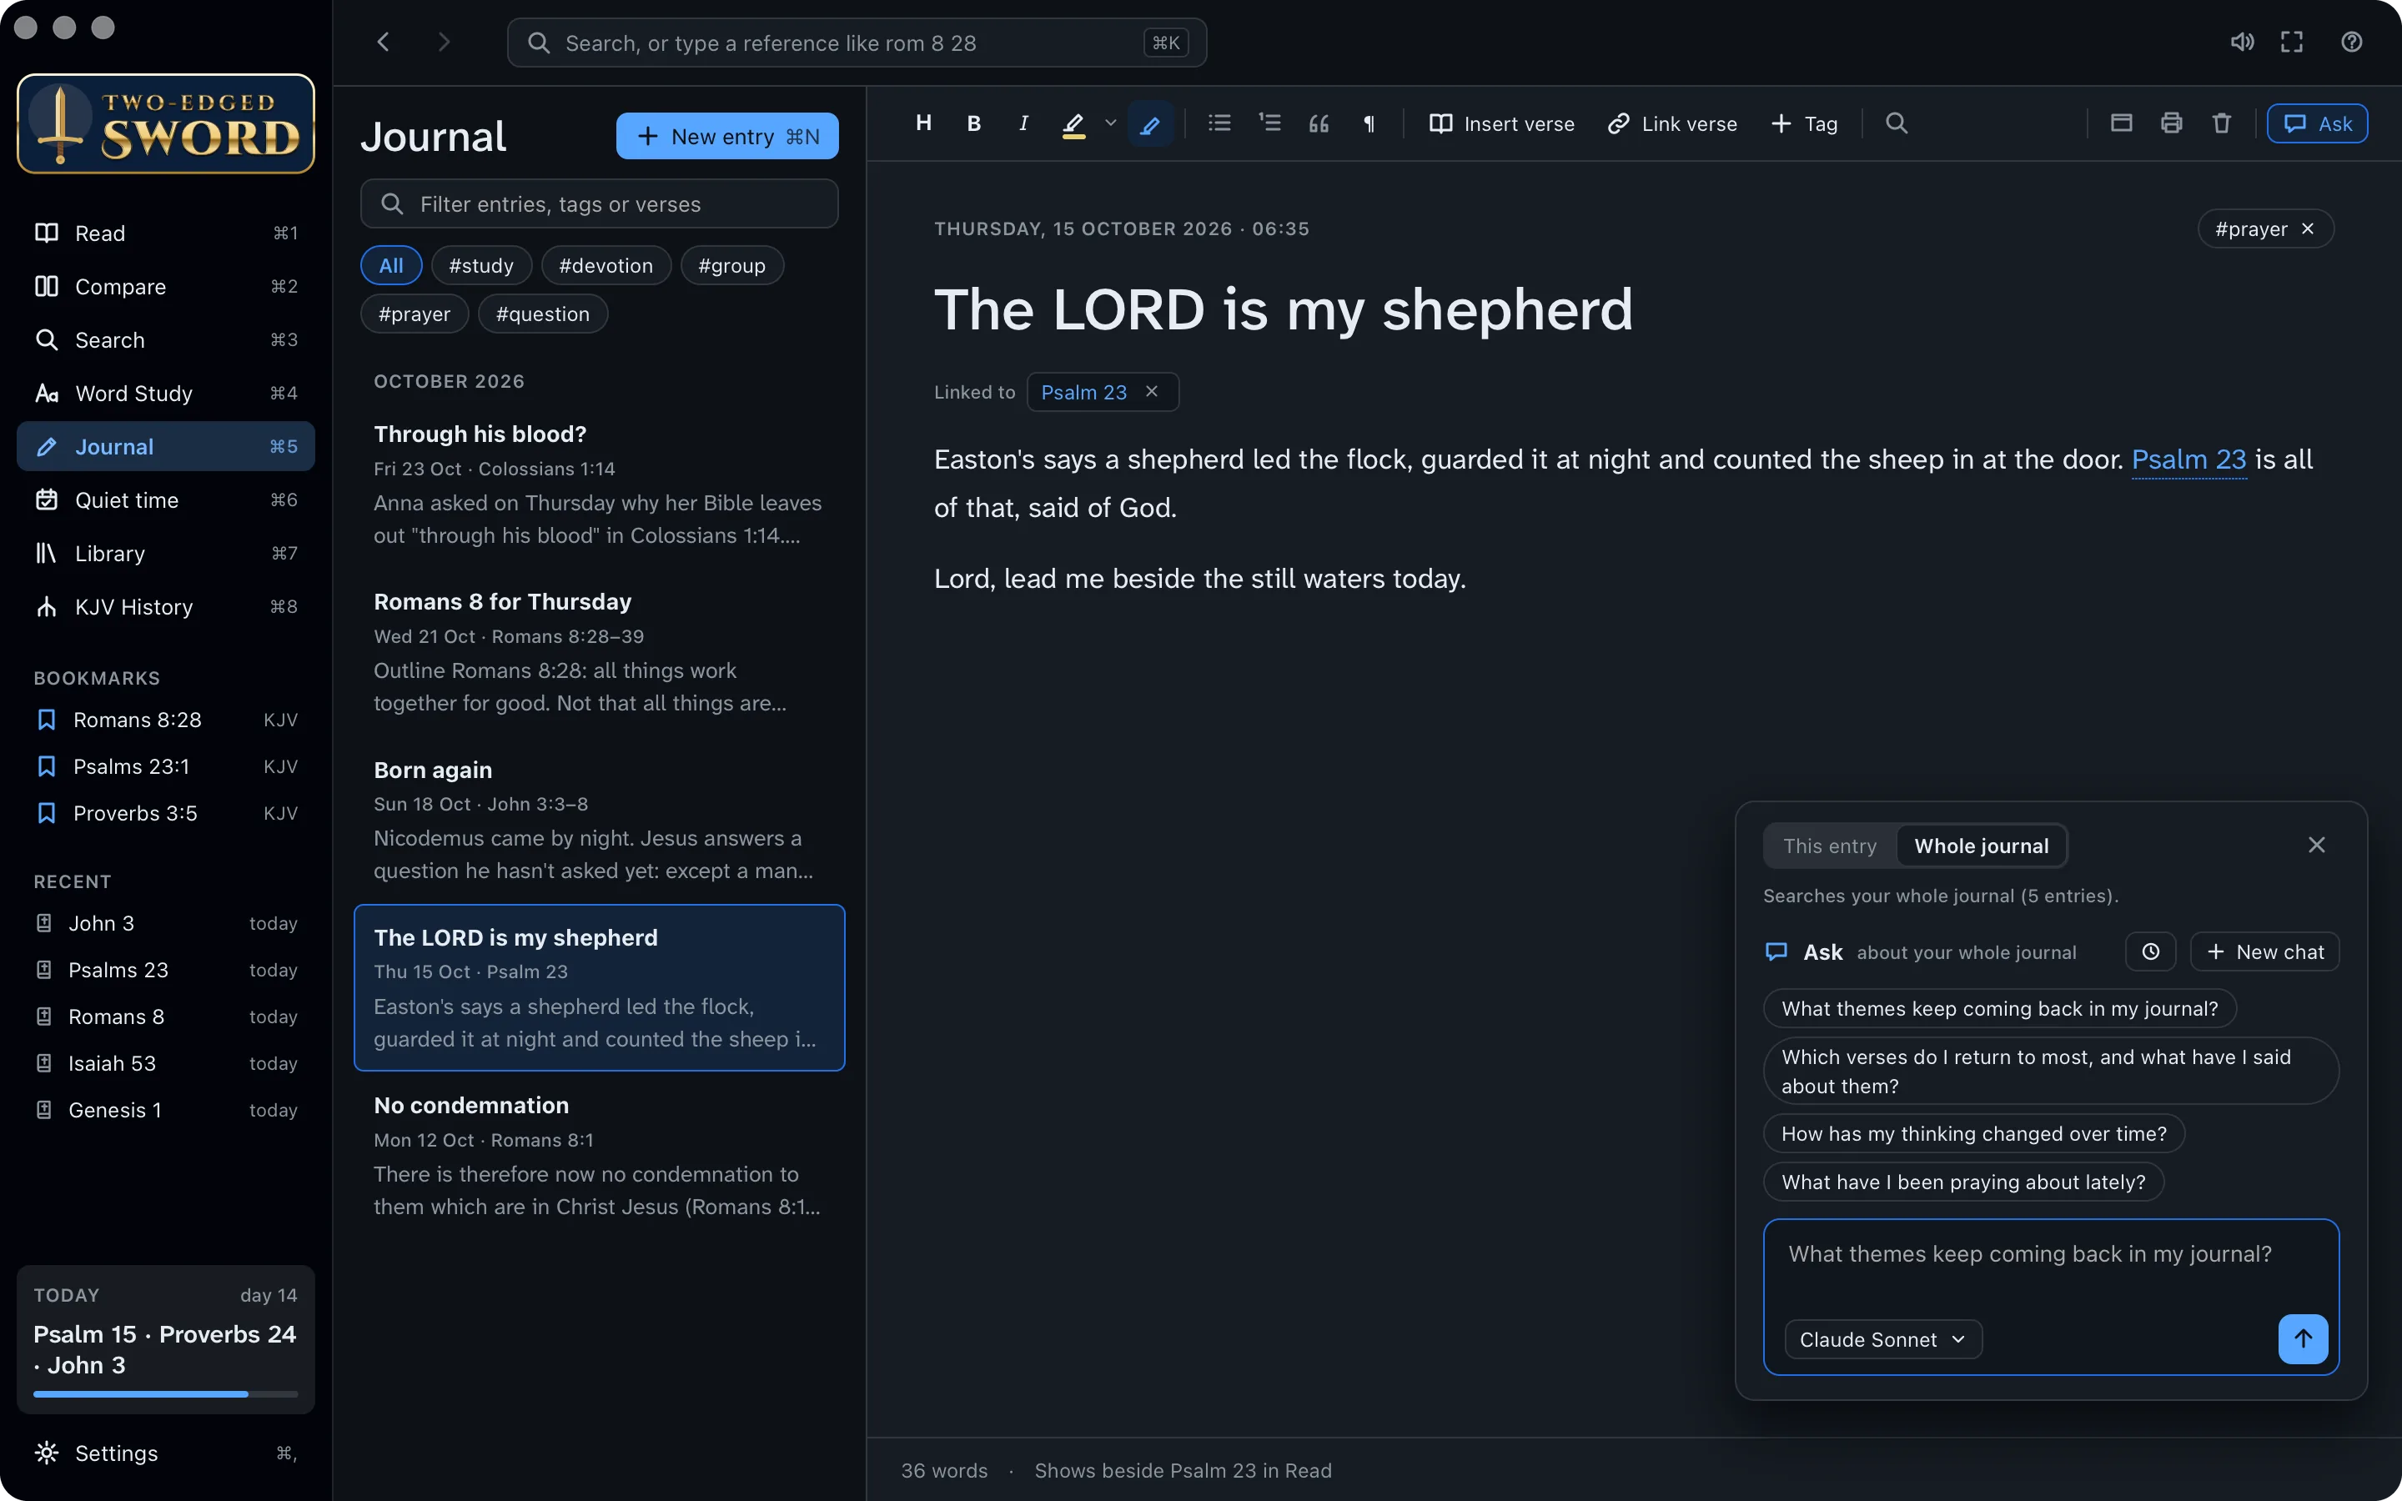Toggle the Ask panel button
Image resolution: width=2402 pixels, height=1501 pixels.
tap(2317, 123)
